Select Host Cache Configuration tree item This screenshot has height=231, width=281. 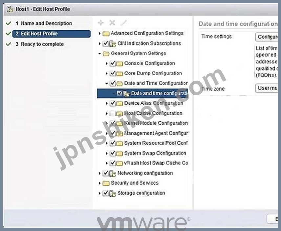[153, 113]
